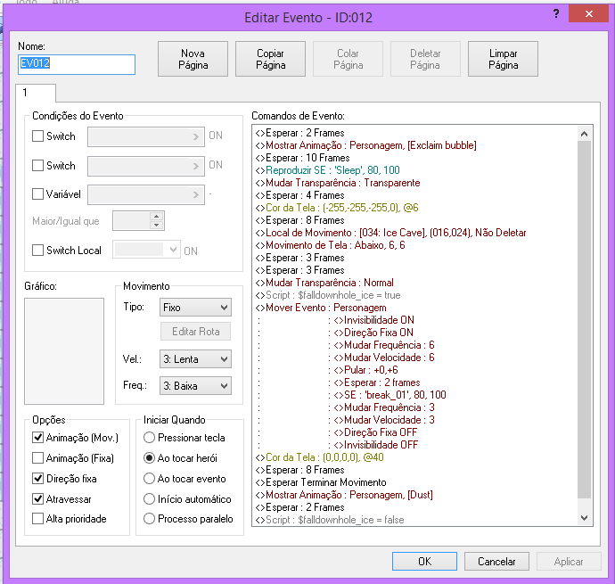Enable the Switch Local checkbox
Viewport: 615px width, 584px height.
(38, 251)
